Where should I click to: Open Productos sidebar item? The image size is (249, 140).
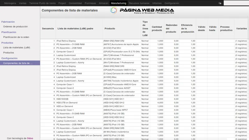pyautogui.click(x=9, y=53)
